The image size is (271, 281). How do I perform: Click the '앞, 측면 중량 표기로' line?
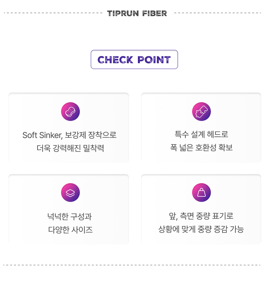click(x=201, y=216)
